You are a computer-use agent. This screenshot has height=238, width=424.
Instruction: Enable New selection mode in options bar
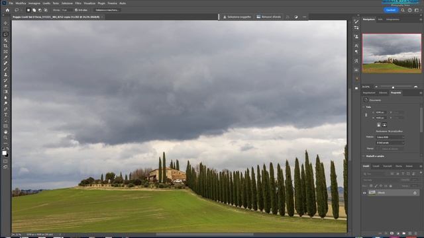click(x=28, y=10)
